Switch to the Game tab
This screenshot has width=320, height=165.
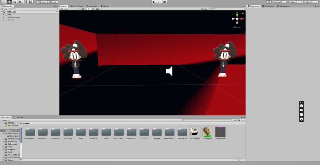[105, 6]
